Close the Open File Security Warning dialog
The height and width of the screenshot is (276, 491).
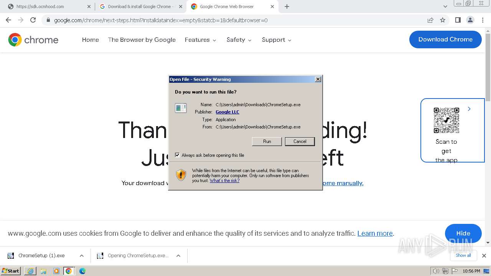[x=318, y=79]
